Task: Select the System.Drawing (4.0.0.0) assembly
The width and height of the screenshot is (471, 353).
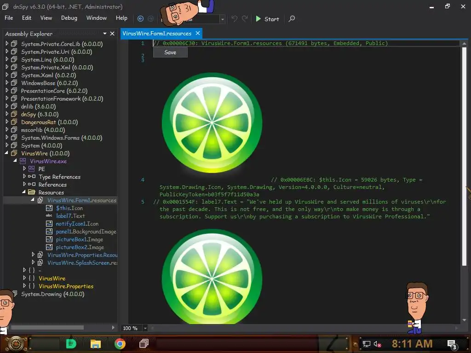Action: click(x=52, y=294)
